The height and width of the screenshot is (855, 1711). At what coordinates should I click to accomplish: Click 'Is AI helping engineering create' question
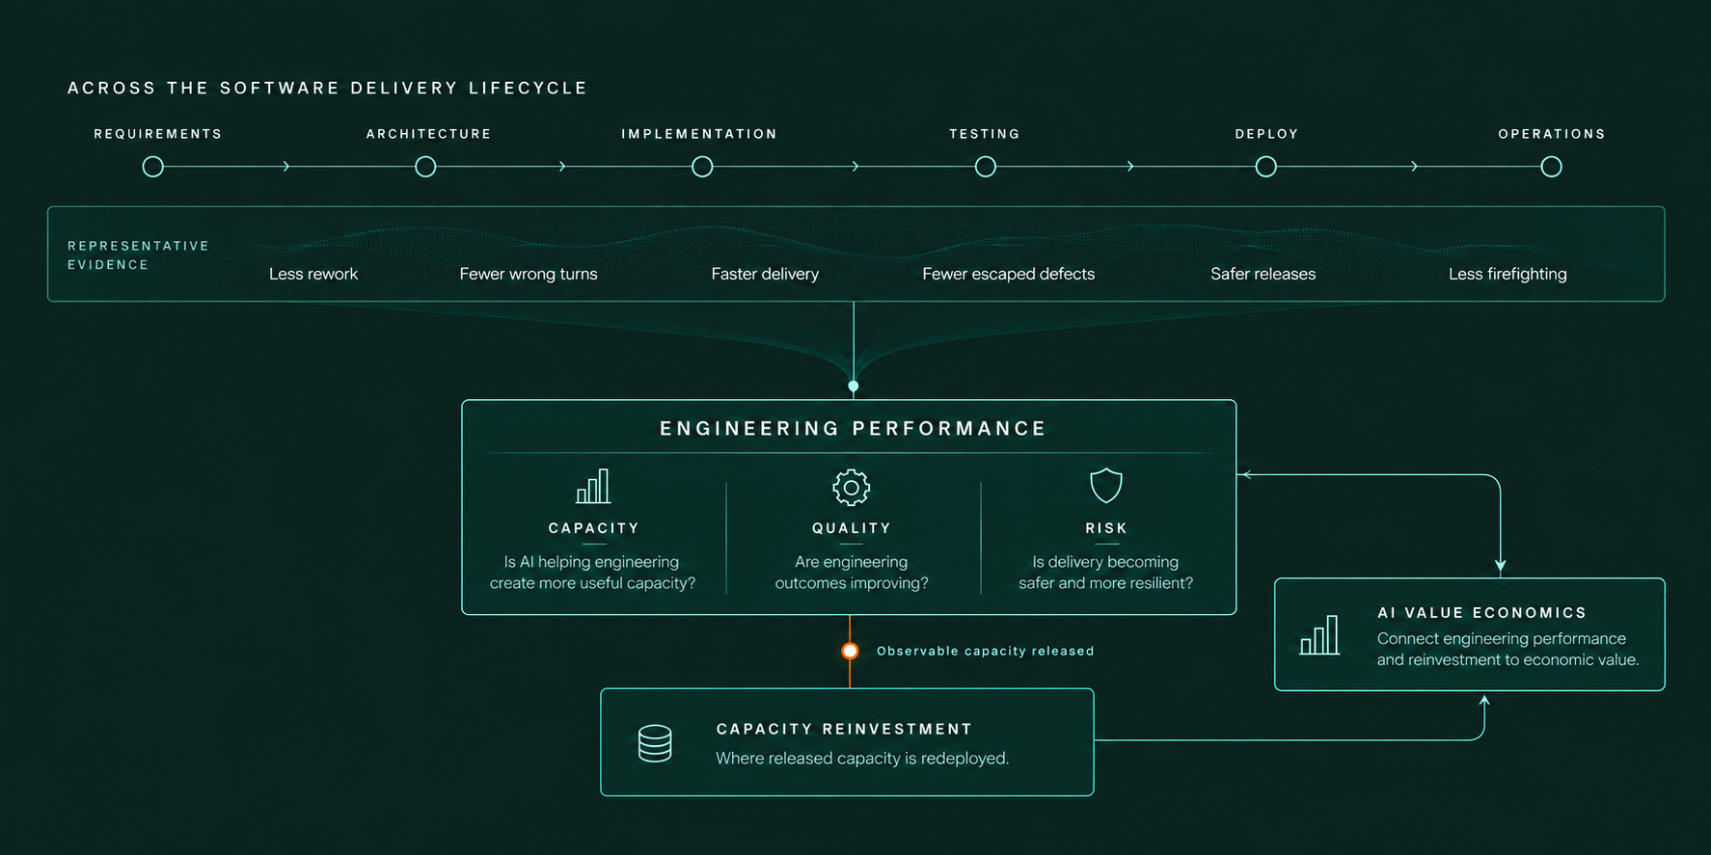click(592, 573)
